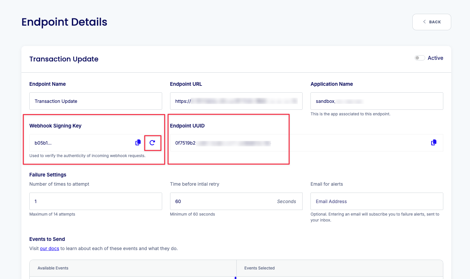Select the Application Name field
Viewport: 470px width, 279px height.
click(x=377, y=101)
